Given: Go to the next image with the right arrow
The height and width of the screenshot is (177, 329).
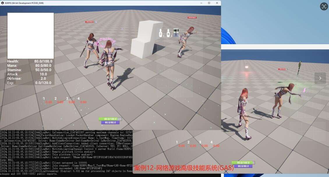Looking at the screenshot, I should point(320,78).
